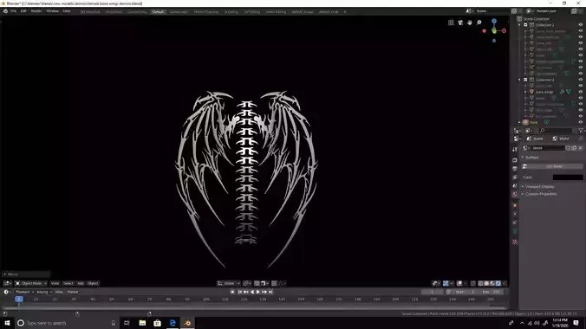The width and height of the screenshot is (586, 329).
Task: Collapse the Collection 1 tree
Action: pos(519,25)
